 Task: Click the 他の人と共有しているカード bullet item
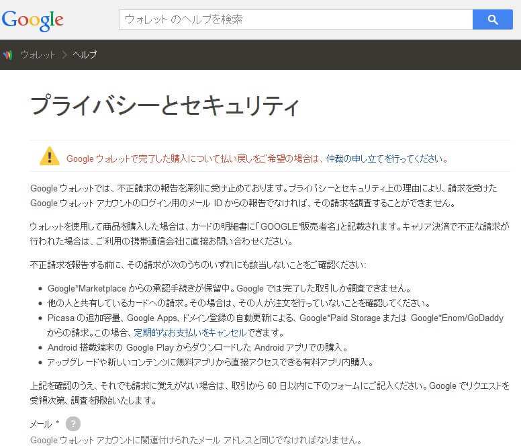pos(239,303)
